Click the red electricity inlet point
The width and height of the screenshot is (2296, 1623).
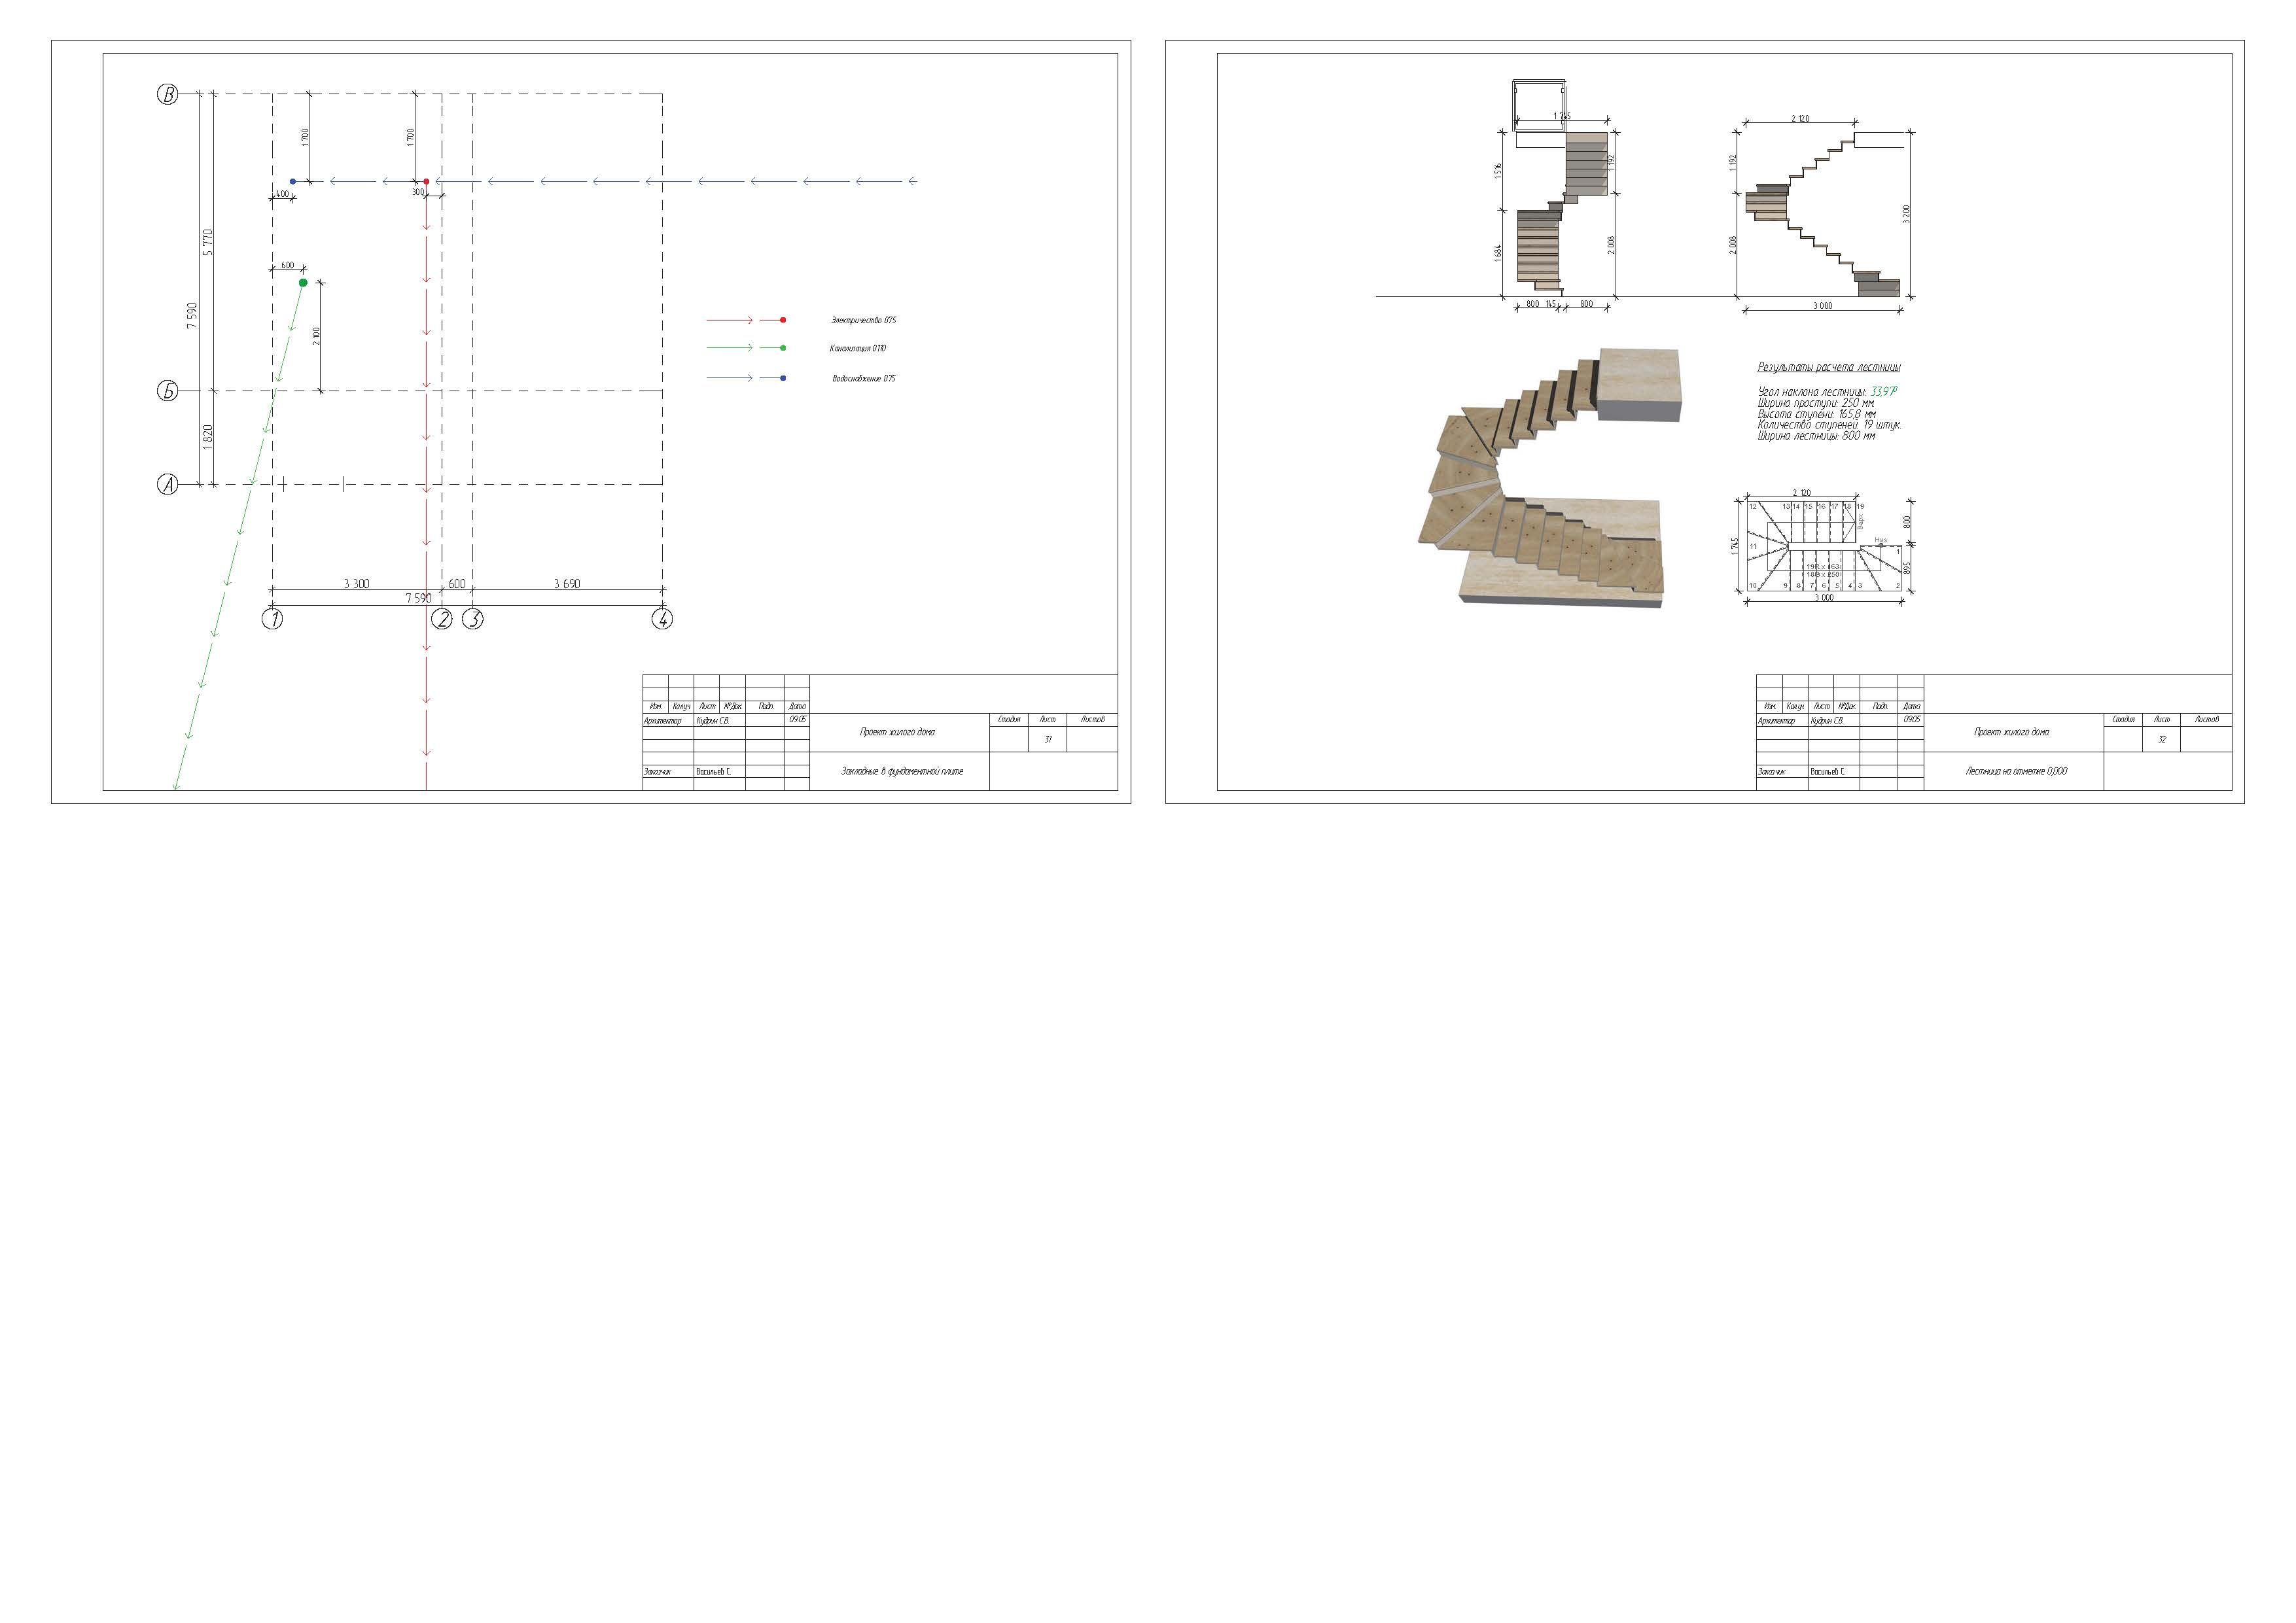(x=427, y=182)
